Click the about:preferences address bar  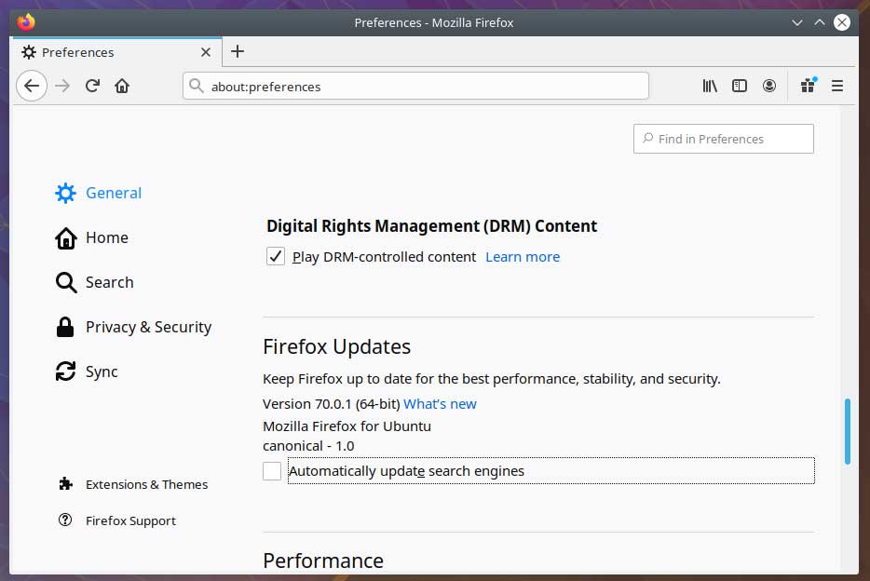415,86
